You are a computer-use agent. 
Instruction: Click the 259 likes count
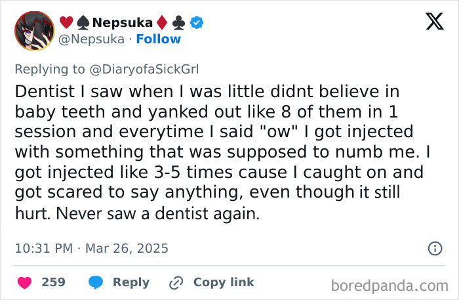coord(53,282)
